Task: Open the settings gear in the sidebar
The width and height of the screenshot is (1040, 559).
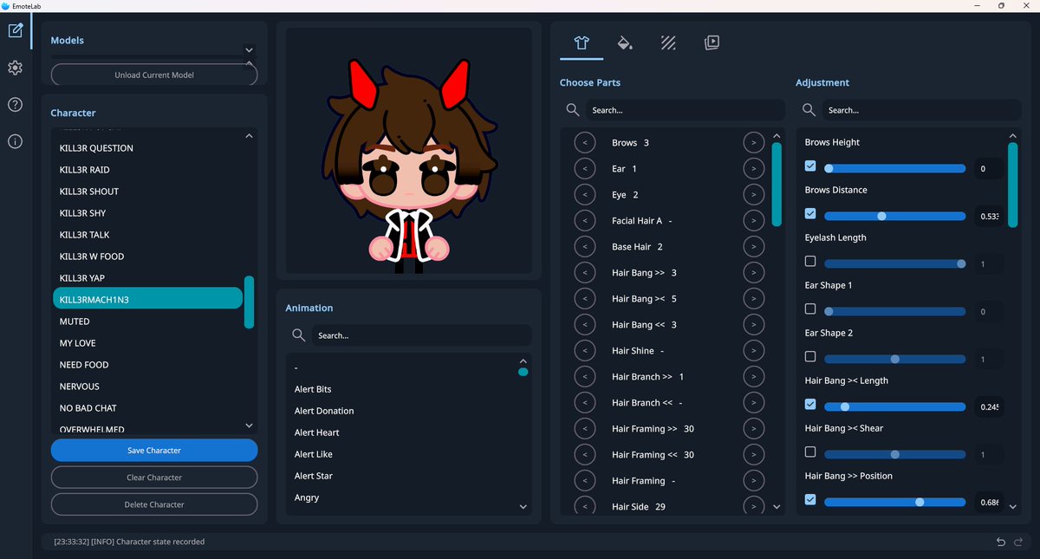Action: (14, 68)
